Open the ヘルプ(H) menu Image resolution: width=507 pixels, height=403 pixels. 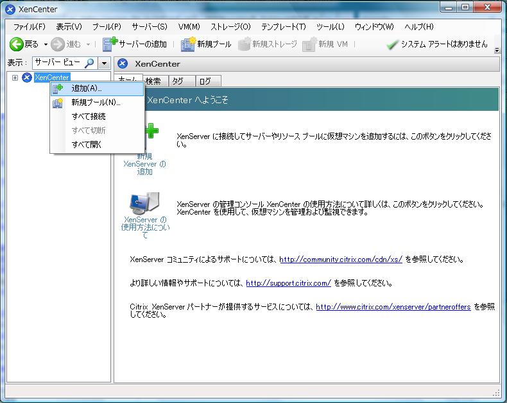(x=419, y=26)
